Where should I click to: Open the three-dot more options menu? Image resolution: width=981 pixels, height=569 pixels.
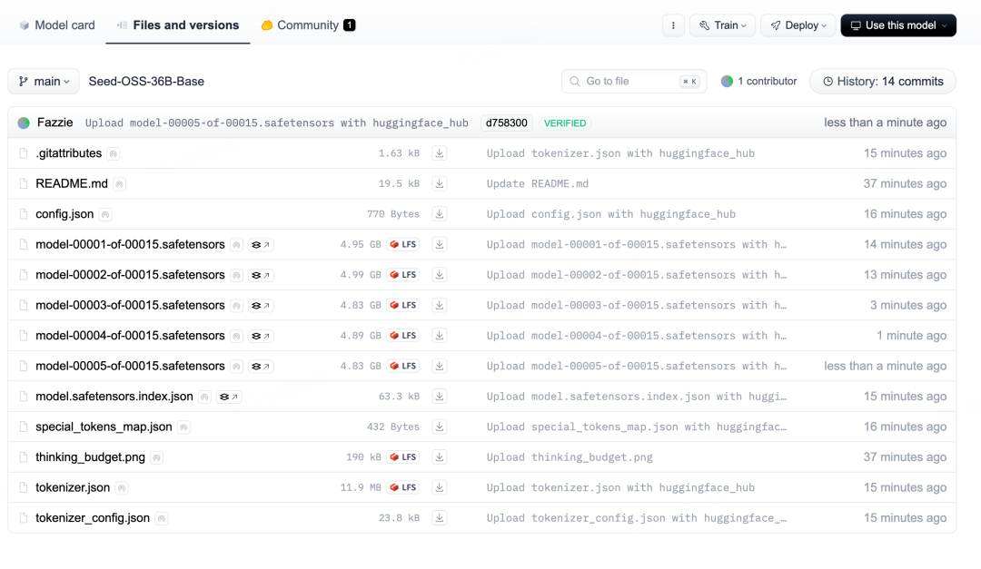point(673,25)
